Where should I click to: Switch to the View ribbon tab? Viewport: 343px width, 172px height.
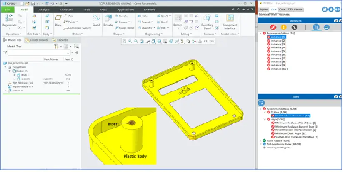pos(103,10)
